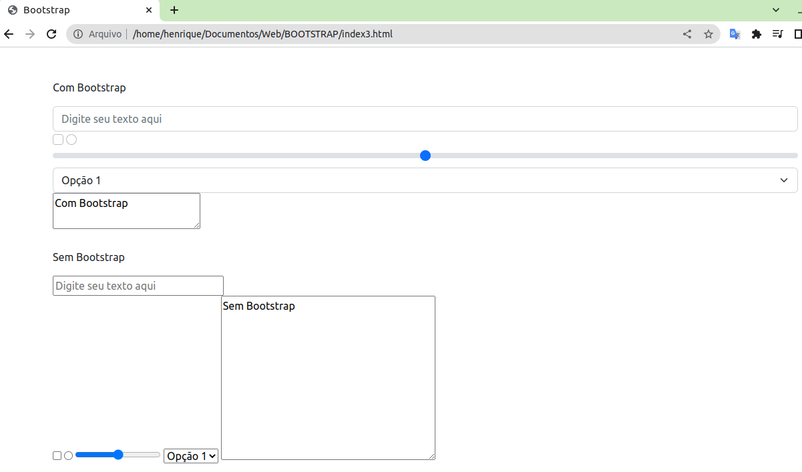Select the plain radio button without Bootstrap

[68, 455]
